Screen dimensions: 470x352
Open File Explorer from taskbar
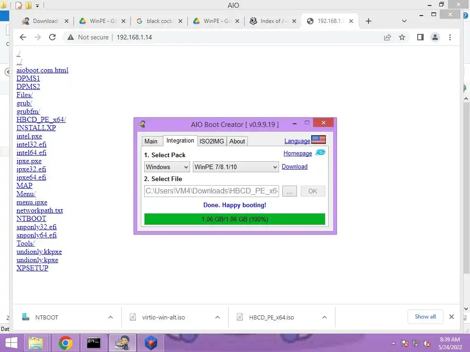click(36, 343)
